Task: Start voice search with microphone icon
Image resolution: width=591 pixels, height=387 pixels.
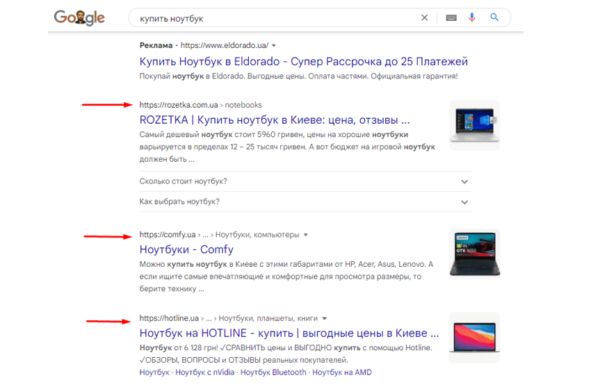Action: tap(472, 17)
